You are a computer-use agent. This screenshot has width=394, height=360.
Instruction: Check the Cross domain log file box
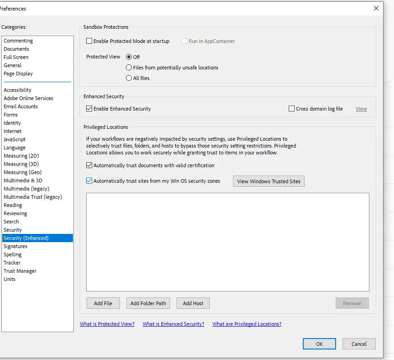pos(292,109)
